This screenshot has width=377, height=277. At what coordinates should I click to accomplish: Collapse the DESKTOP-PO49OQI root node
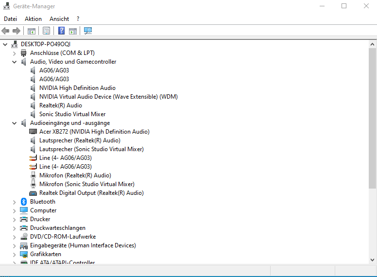coord(5,44)
